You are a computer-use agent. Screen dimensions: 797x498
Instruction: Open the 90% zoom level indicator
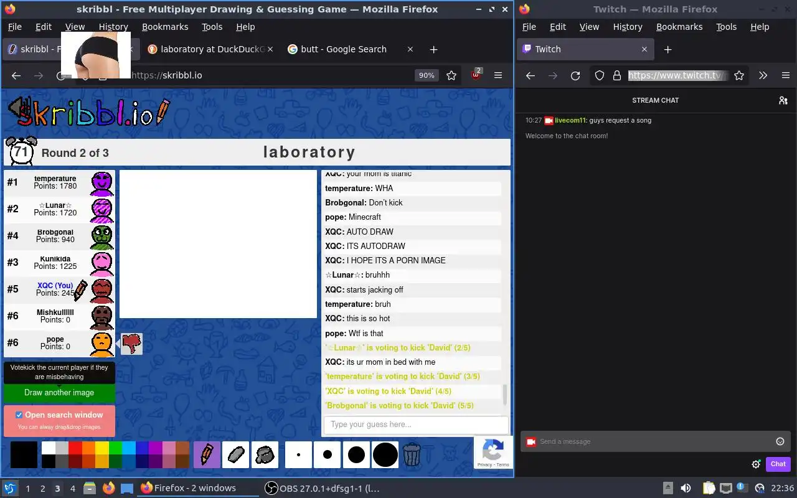click(427, 75)
